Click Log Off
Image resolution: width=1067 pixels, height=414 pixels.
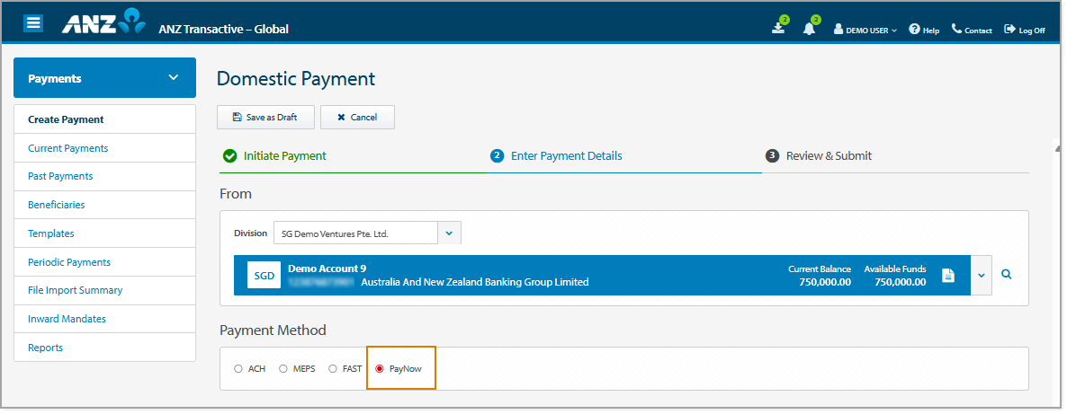click(x=1025, y=30)
